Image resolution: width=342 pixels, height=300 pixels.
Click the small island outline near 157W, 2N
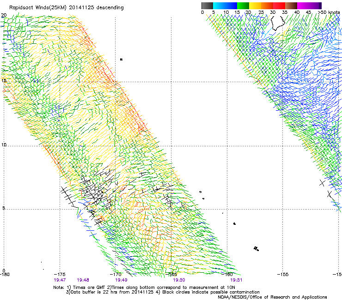click(256, 249)
